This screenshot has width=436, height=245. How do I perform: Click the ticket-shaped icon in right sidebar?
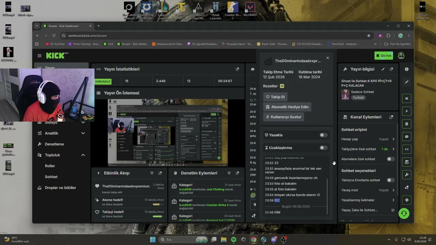407,200
